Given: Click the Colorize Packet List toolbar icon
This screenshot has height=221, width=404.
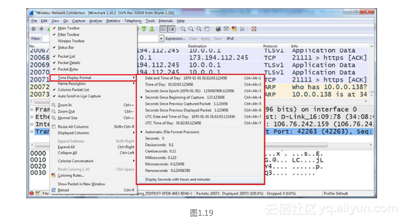Looking at the screenshot, I should pyautogui.click(x=163, y=29).
